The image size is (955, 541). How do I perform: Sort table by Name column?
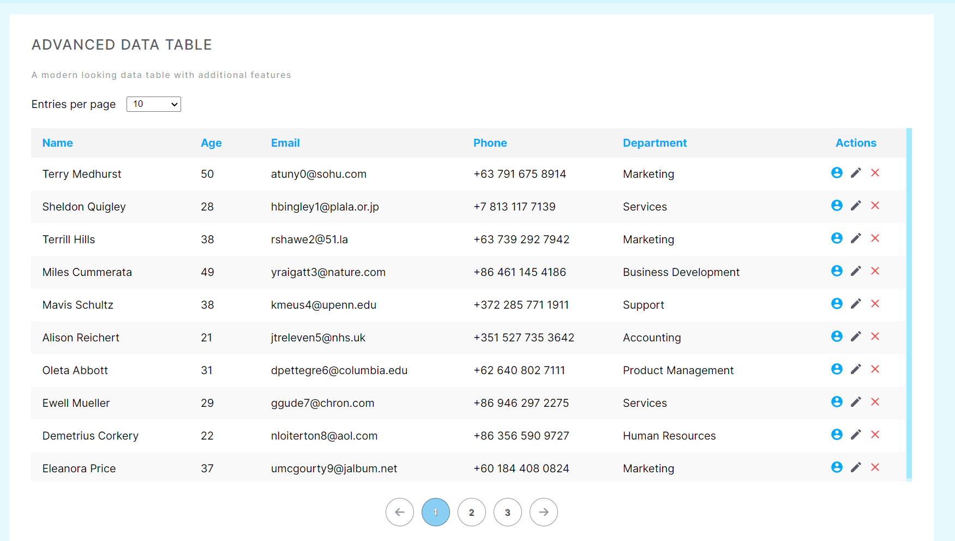58,143
